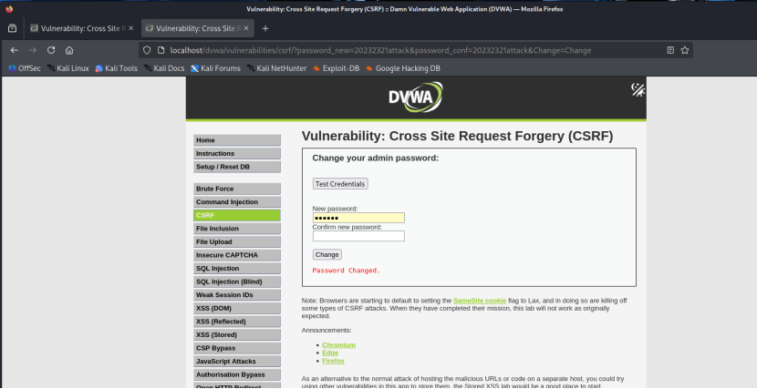757x389 pixels.
Task: Open the Firefox home page icon
Action: click(x=69, y=50)
